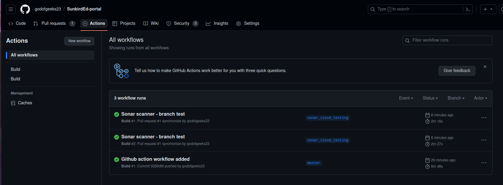The width and height of the screenshot is (503, 185).
Task: Focus the Filter workflow runs field
Action: click(x=449, y=40)
